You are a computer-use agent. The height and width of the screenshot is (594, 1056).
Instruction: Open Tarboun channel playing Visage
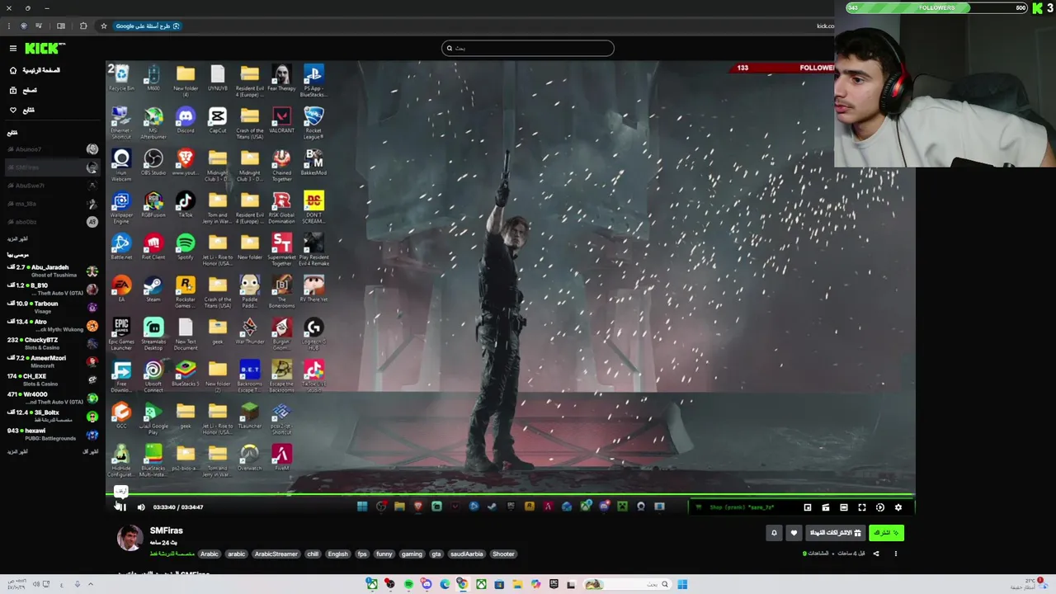coord(52,307)
